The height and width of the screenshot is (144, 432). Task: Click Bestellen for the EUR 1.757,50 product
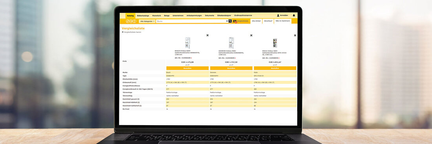[x=231, y=68]
